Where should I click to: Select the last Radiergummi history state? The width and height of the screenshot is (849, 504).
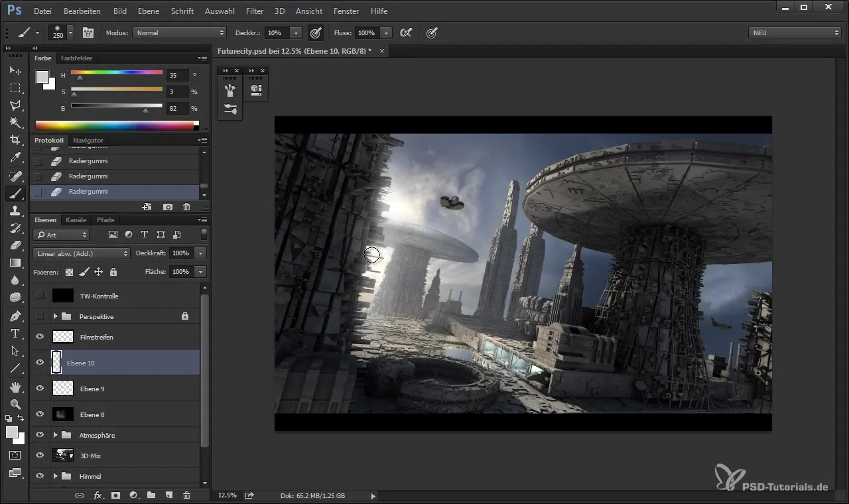click(x=115, y=192)
